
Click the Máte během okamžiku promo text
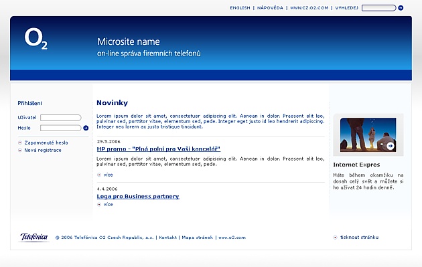click(x=368, y=181)
